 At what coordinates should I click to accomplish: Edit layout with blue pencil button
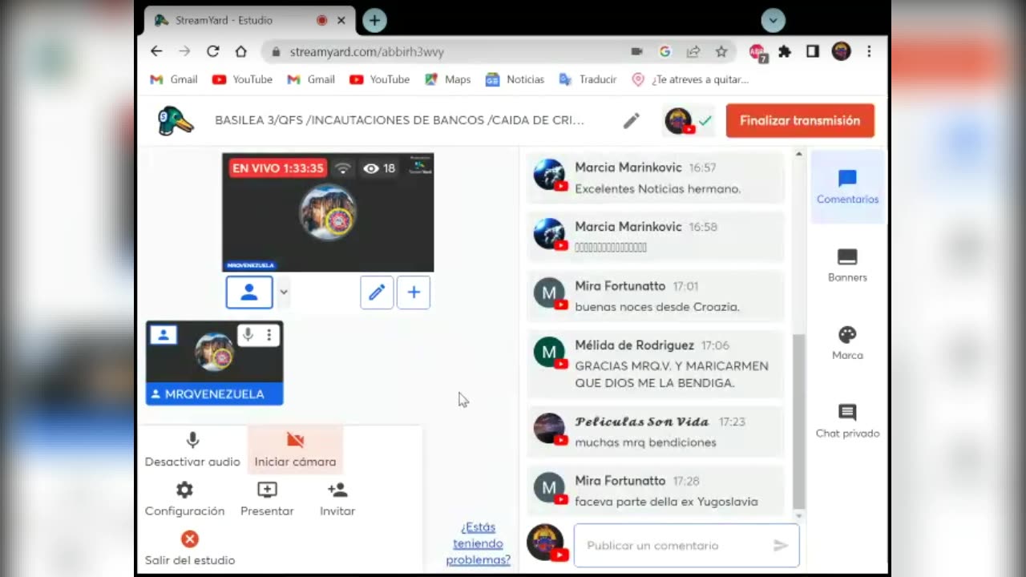377,293
